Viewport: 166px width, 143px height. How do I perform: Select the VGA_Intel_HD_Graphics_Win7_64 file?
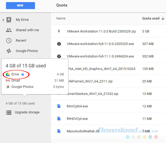(102, 69)
